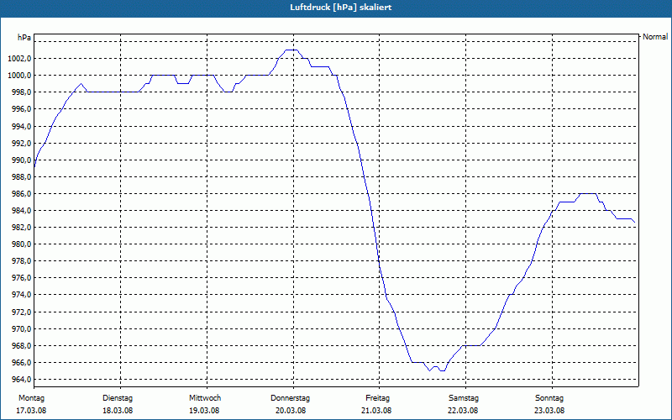Click the chart title 'Luftdruck [hPa] skaliert'
The height and width of the screenshot is (420, 672).
click(341, 8)
